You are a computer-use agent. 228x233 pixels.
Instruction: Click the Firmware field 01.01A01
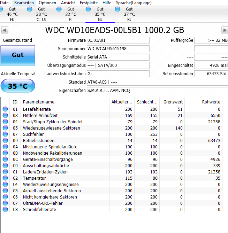[x=118, y=40]
